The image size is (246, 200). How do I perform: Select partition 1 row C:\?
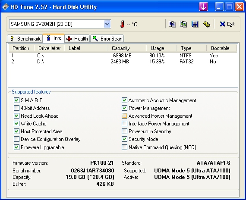[123, 56]
